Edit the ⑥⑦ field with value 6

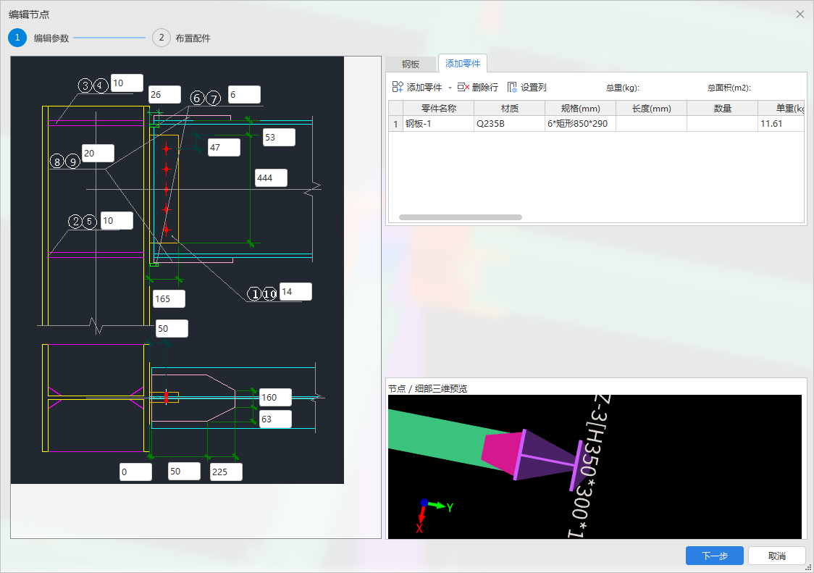244,95
